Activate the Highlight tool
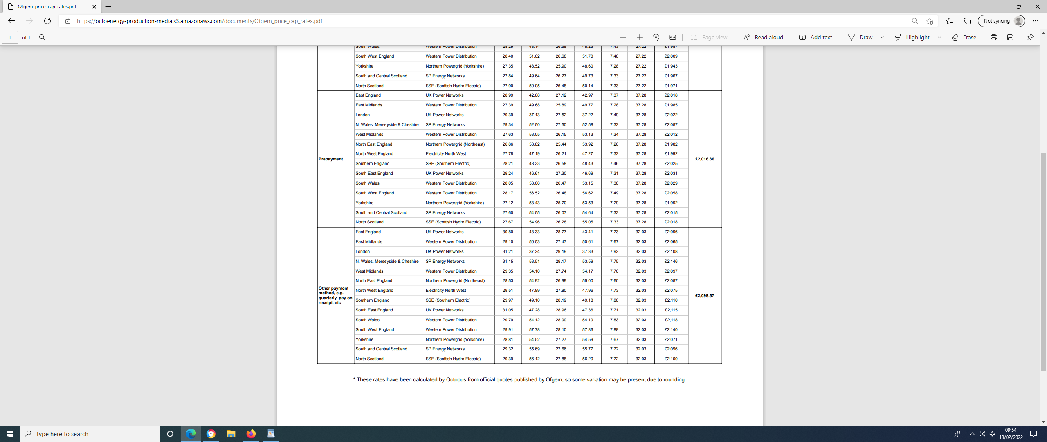 point(912,37)
